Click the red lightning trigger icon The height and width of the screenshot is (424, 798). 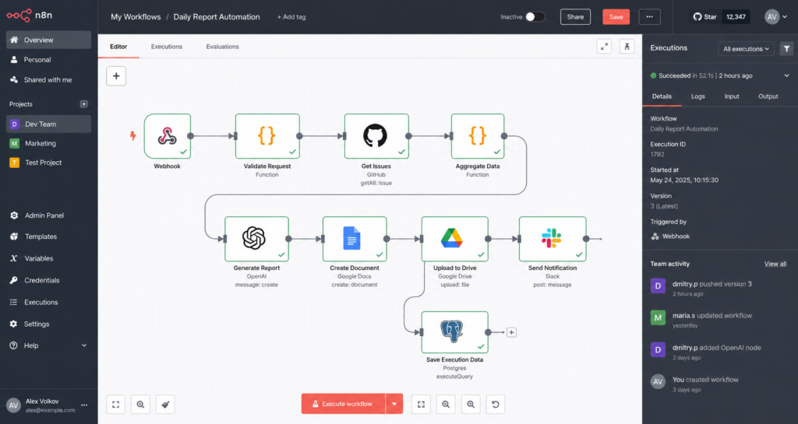click(x=132, y=135)
